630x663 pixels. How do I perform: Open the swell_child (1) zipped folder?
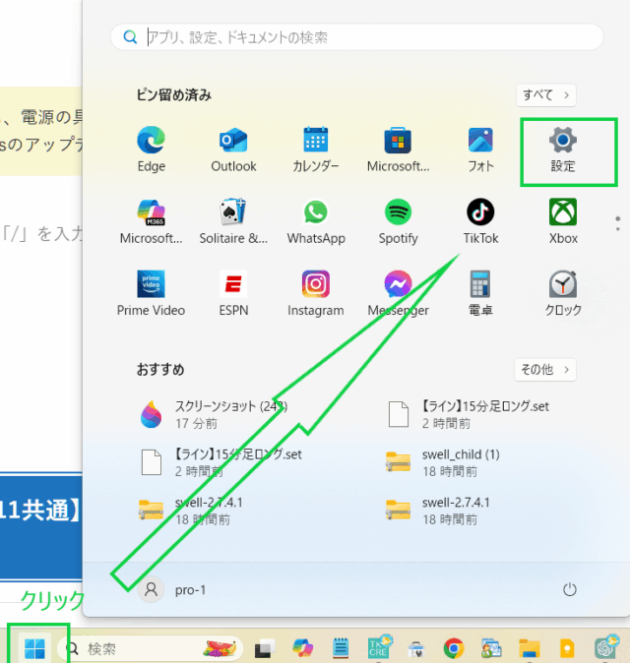443,462
